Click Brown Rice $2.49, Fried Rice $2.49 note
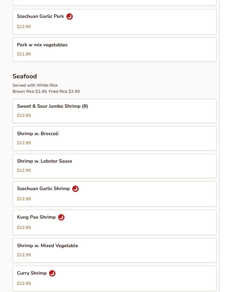225x292 pixels. coord(46,91)
